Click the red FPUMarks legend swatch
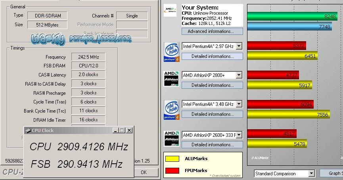This screenshot has height=180, width=343. [172, 170]
